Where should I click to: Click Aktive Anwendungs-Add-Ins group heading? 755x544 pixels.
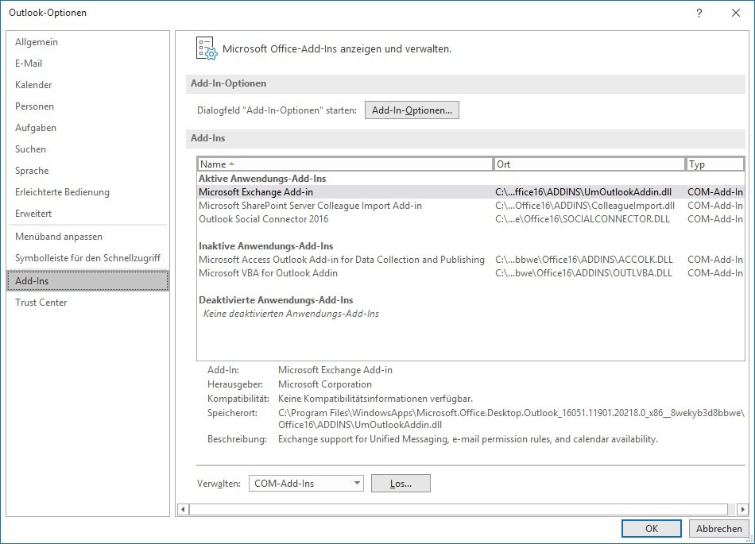coord(262,179)
